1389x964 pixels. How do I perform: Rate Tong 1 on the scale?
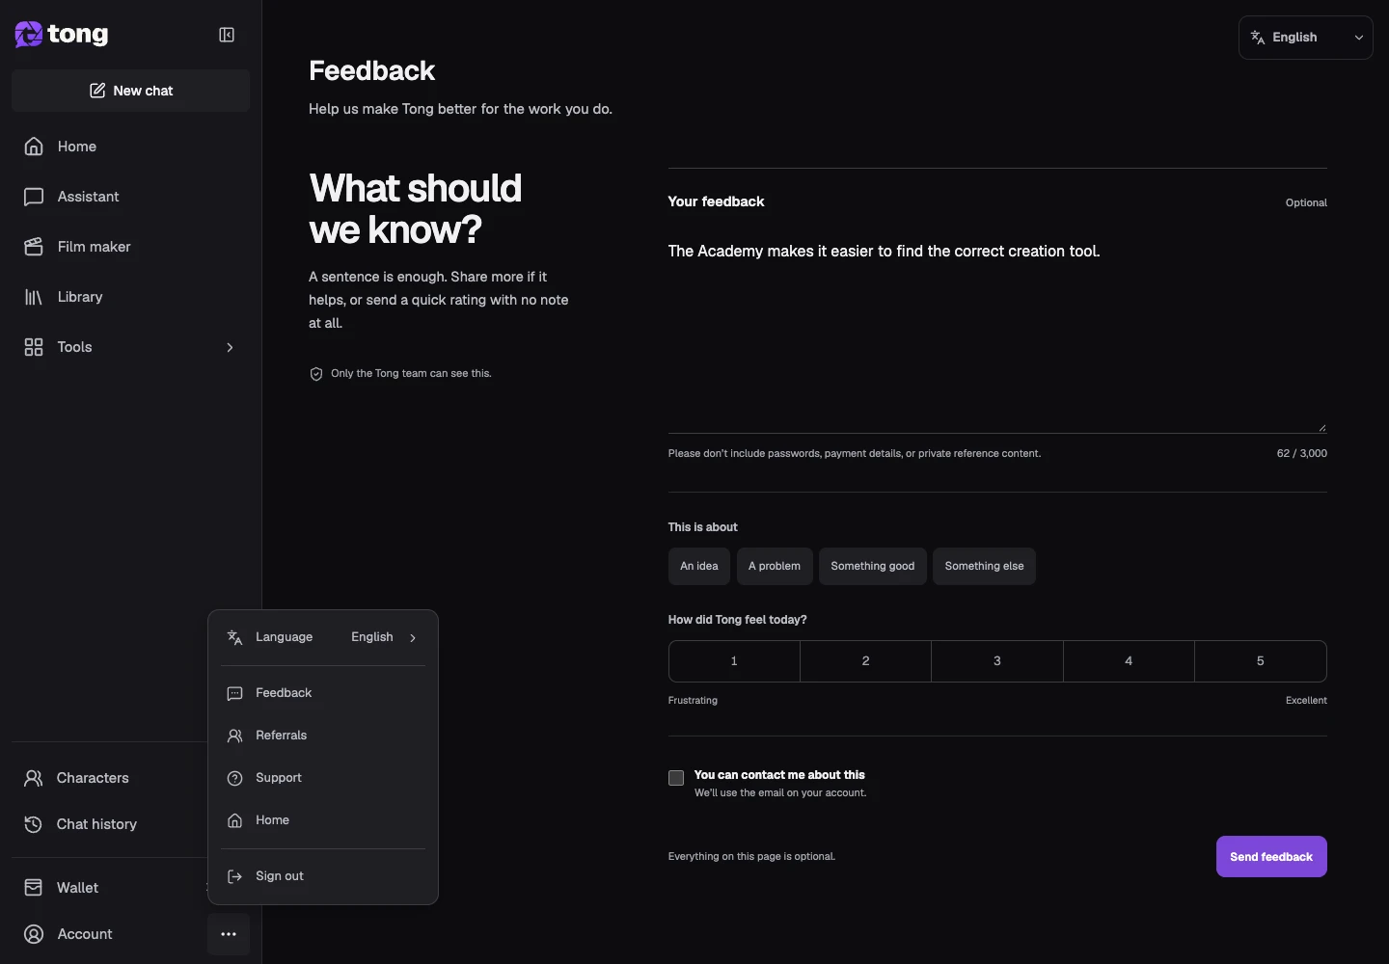pyautogui.click(x=734, y=661)
